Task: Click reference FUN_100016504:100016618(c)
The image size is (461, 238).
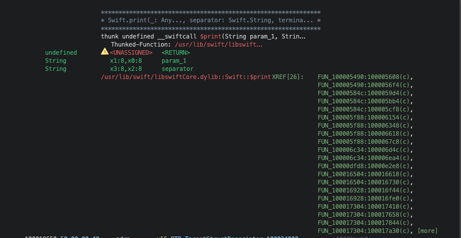Action: (364, 174)
